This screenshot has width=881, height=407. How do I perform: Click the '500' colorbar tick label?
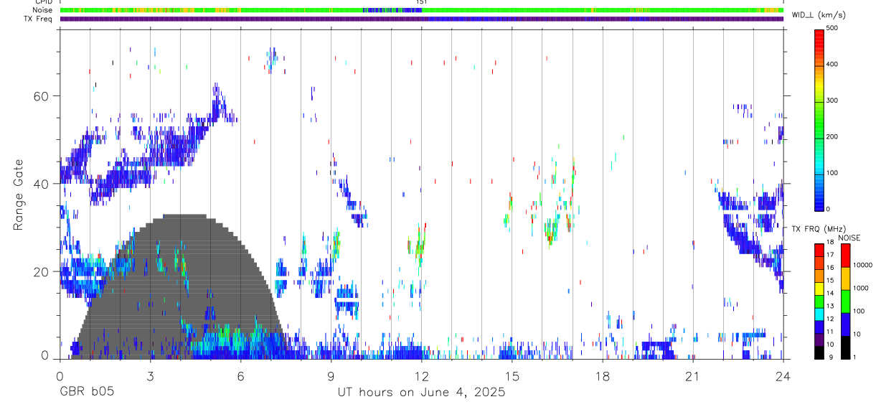[x=834, y=29]
